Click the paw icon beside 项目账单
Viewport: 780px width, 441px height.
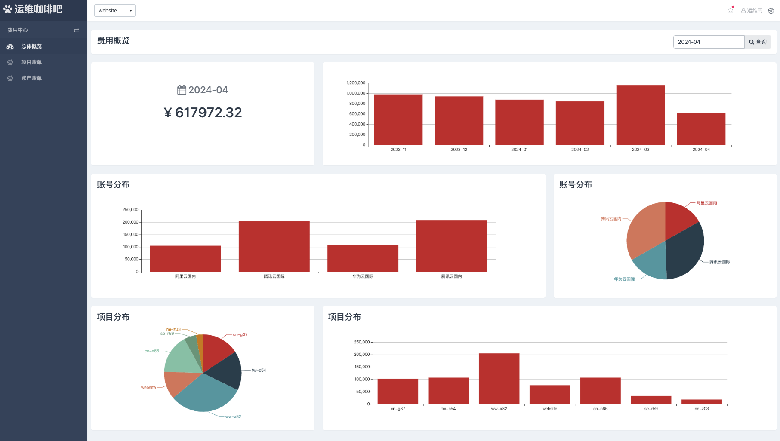10,62
